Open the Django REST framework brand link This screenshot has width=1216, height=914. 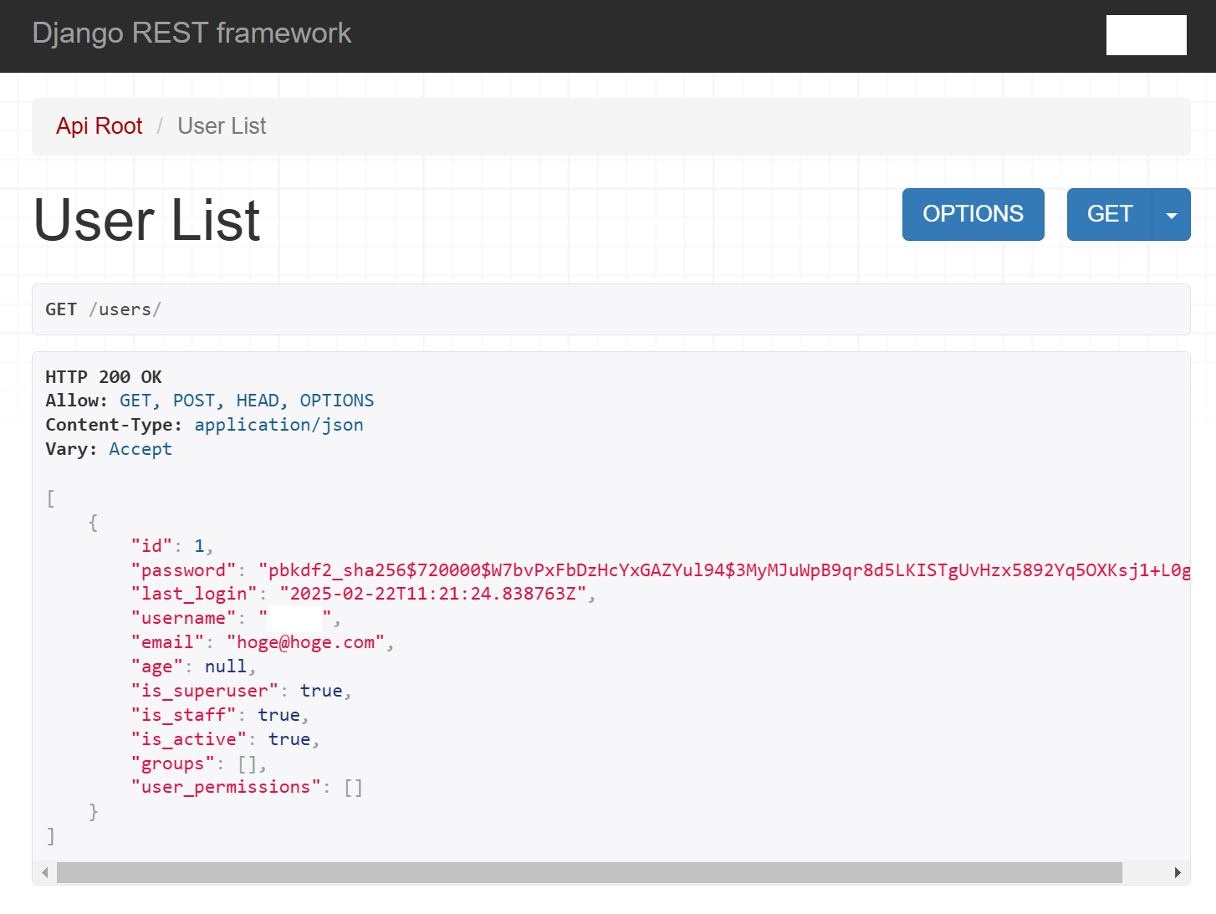click(x=192, y=33)
